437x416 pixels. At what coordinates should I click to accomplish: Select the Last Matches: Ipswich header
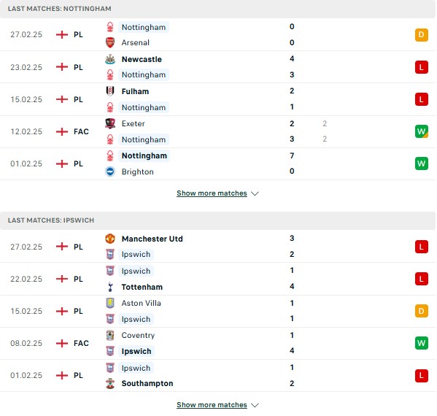coord(217,220)
